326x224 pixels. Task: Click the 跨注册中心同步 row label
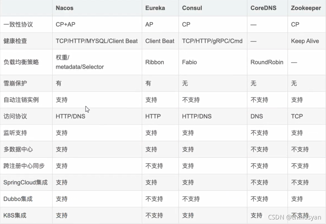click(x=24, y=166)
